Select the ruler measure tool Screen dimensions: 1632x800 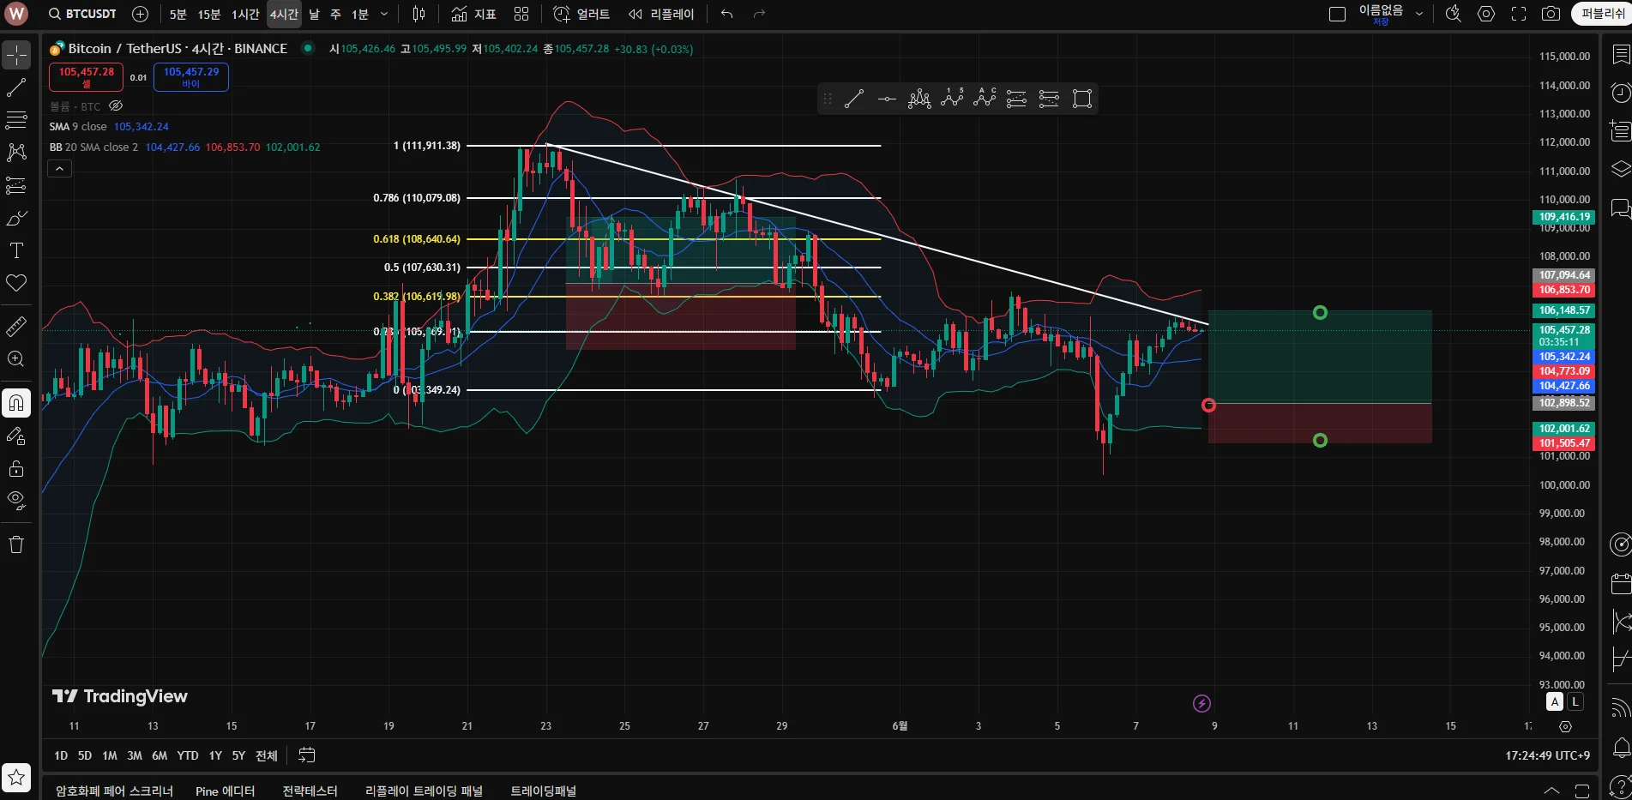[16, 327]
